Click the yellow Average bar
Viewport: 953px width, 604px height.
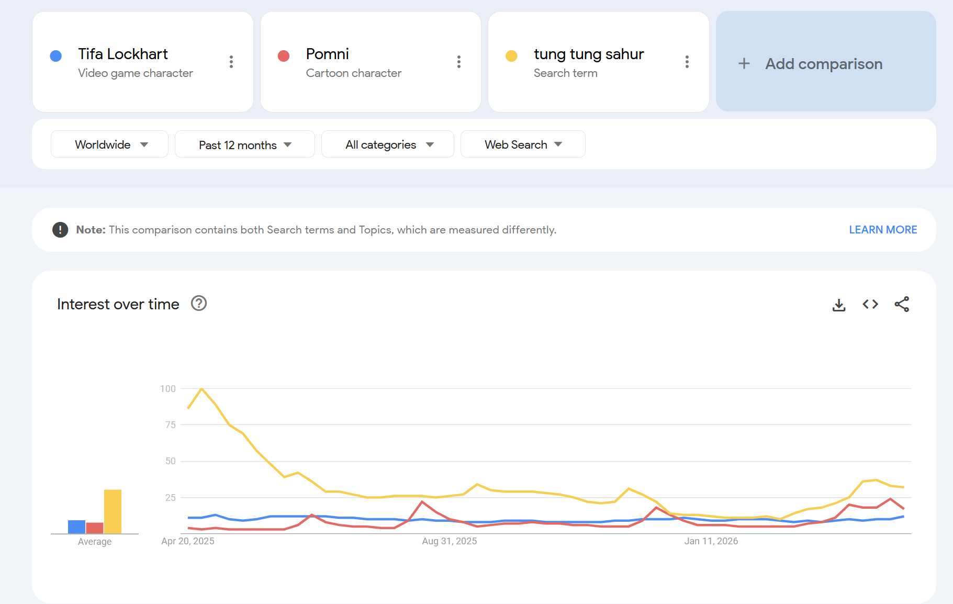(x=113, y=511)
